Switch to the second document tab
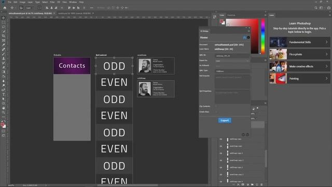Image resolution: width=332 pixels, height=187 pixels. point(74,14)
